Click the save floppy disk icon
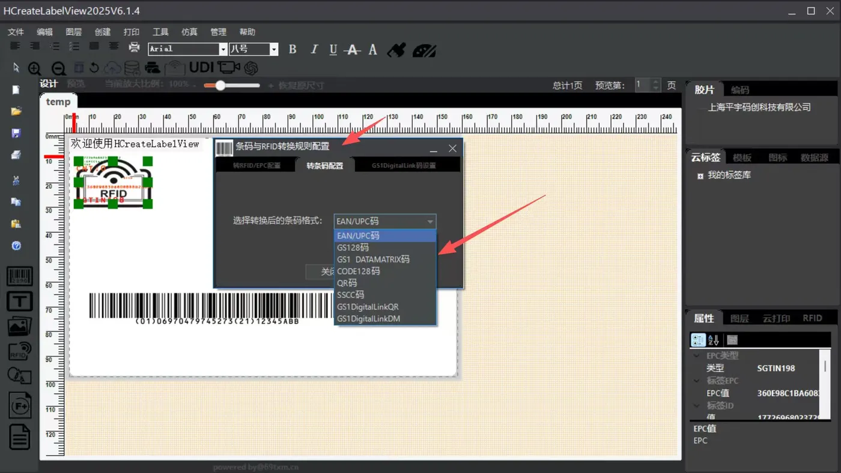This screenshot has height=473, width=841. point(16,133)
